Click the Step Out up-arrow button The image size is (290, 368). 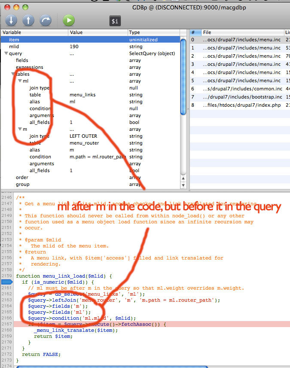28,20
